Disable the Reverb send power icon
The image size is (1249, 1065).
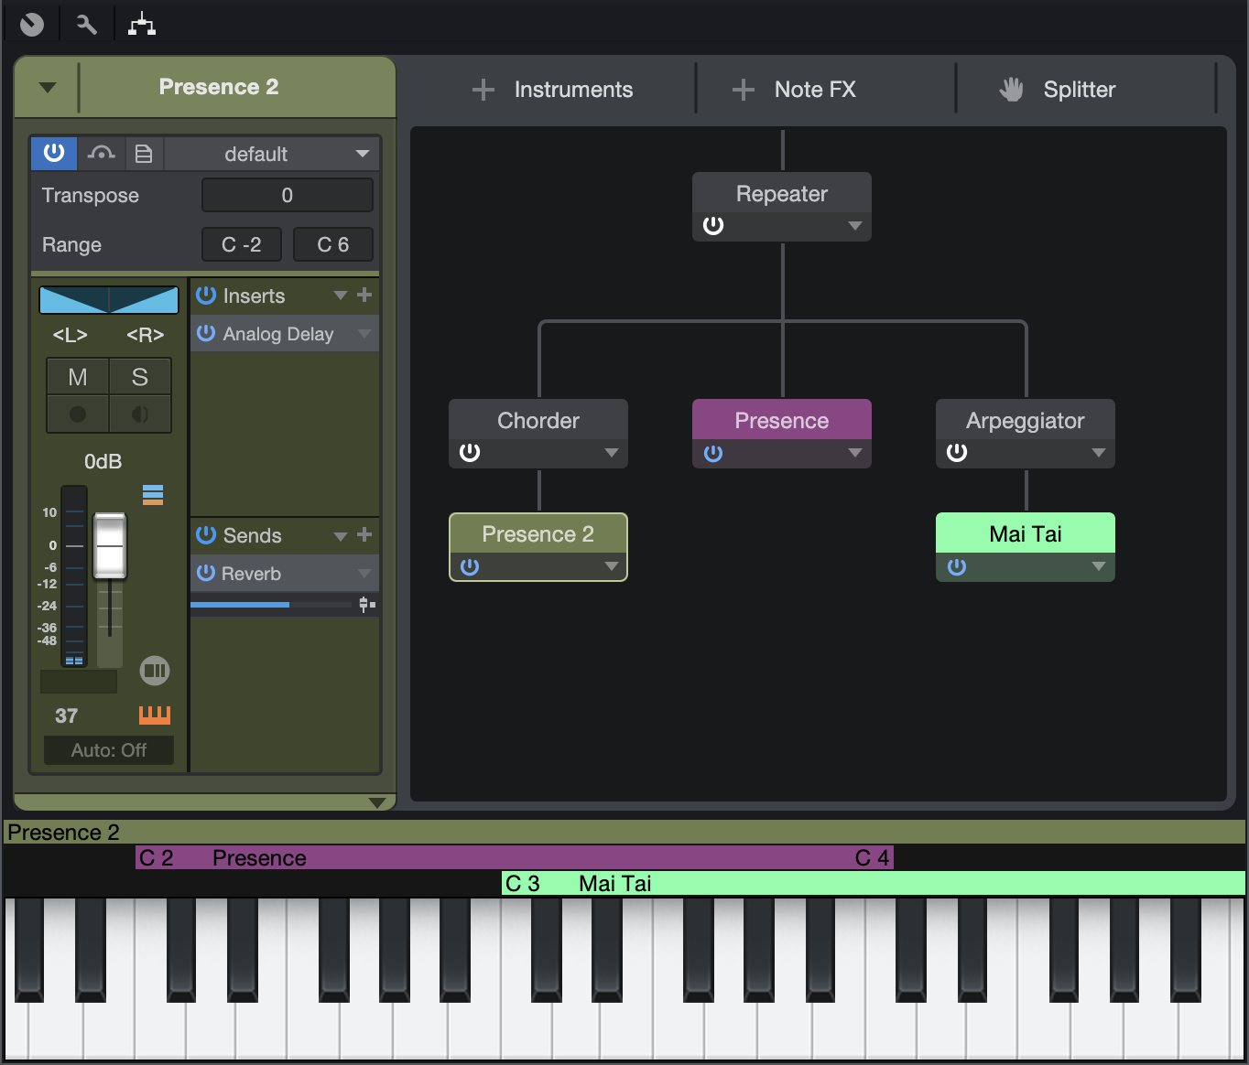point(206,574)
